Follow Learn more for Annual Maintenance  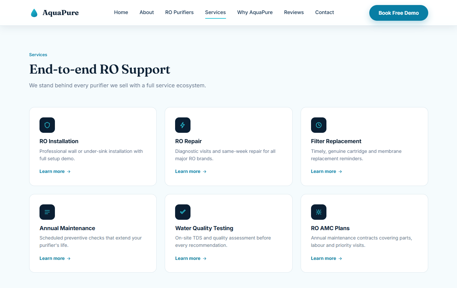[x=55, y=258]
